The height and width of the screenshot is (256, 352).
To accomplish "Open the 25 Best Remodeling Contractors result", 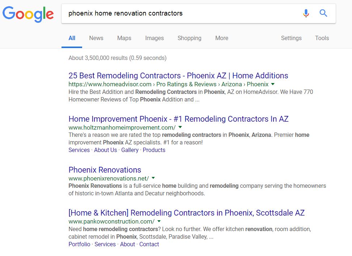I will pos(178,75).
